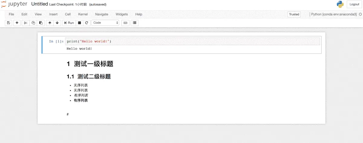363x143 pixels.
Task: Move selected cell up arrow
Action: point(50,23)
